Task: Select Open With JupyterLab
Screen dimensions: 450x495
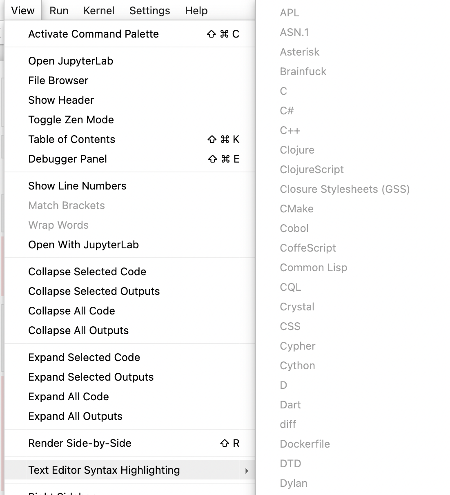Action: [x=130, y=245]
